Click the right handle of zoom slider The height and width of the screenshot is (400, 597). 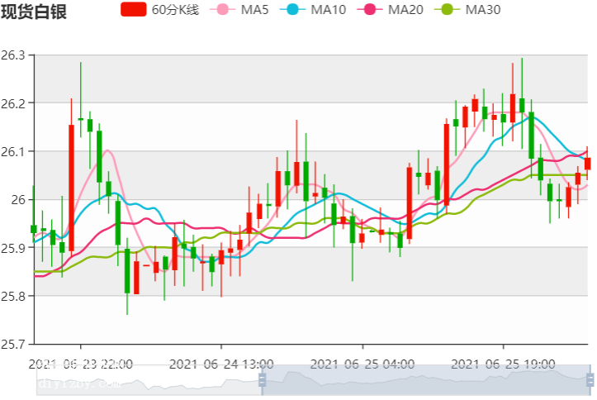[590, 379]
